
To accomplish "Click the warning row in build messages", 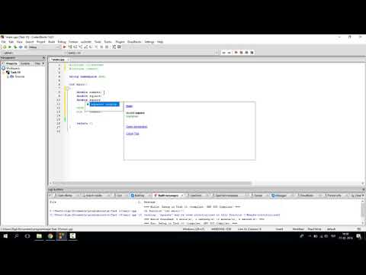I will pyautogui.click(x=165, y=215).
